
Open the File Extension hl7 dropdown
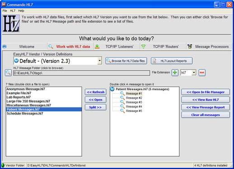pos(194,72)
